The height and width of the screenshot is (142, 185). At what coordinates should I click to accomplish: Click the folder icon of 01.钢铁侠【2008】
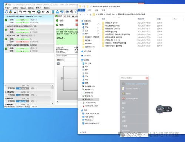click(x=103, y=23)
